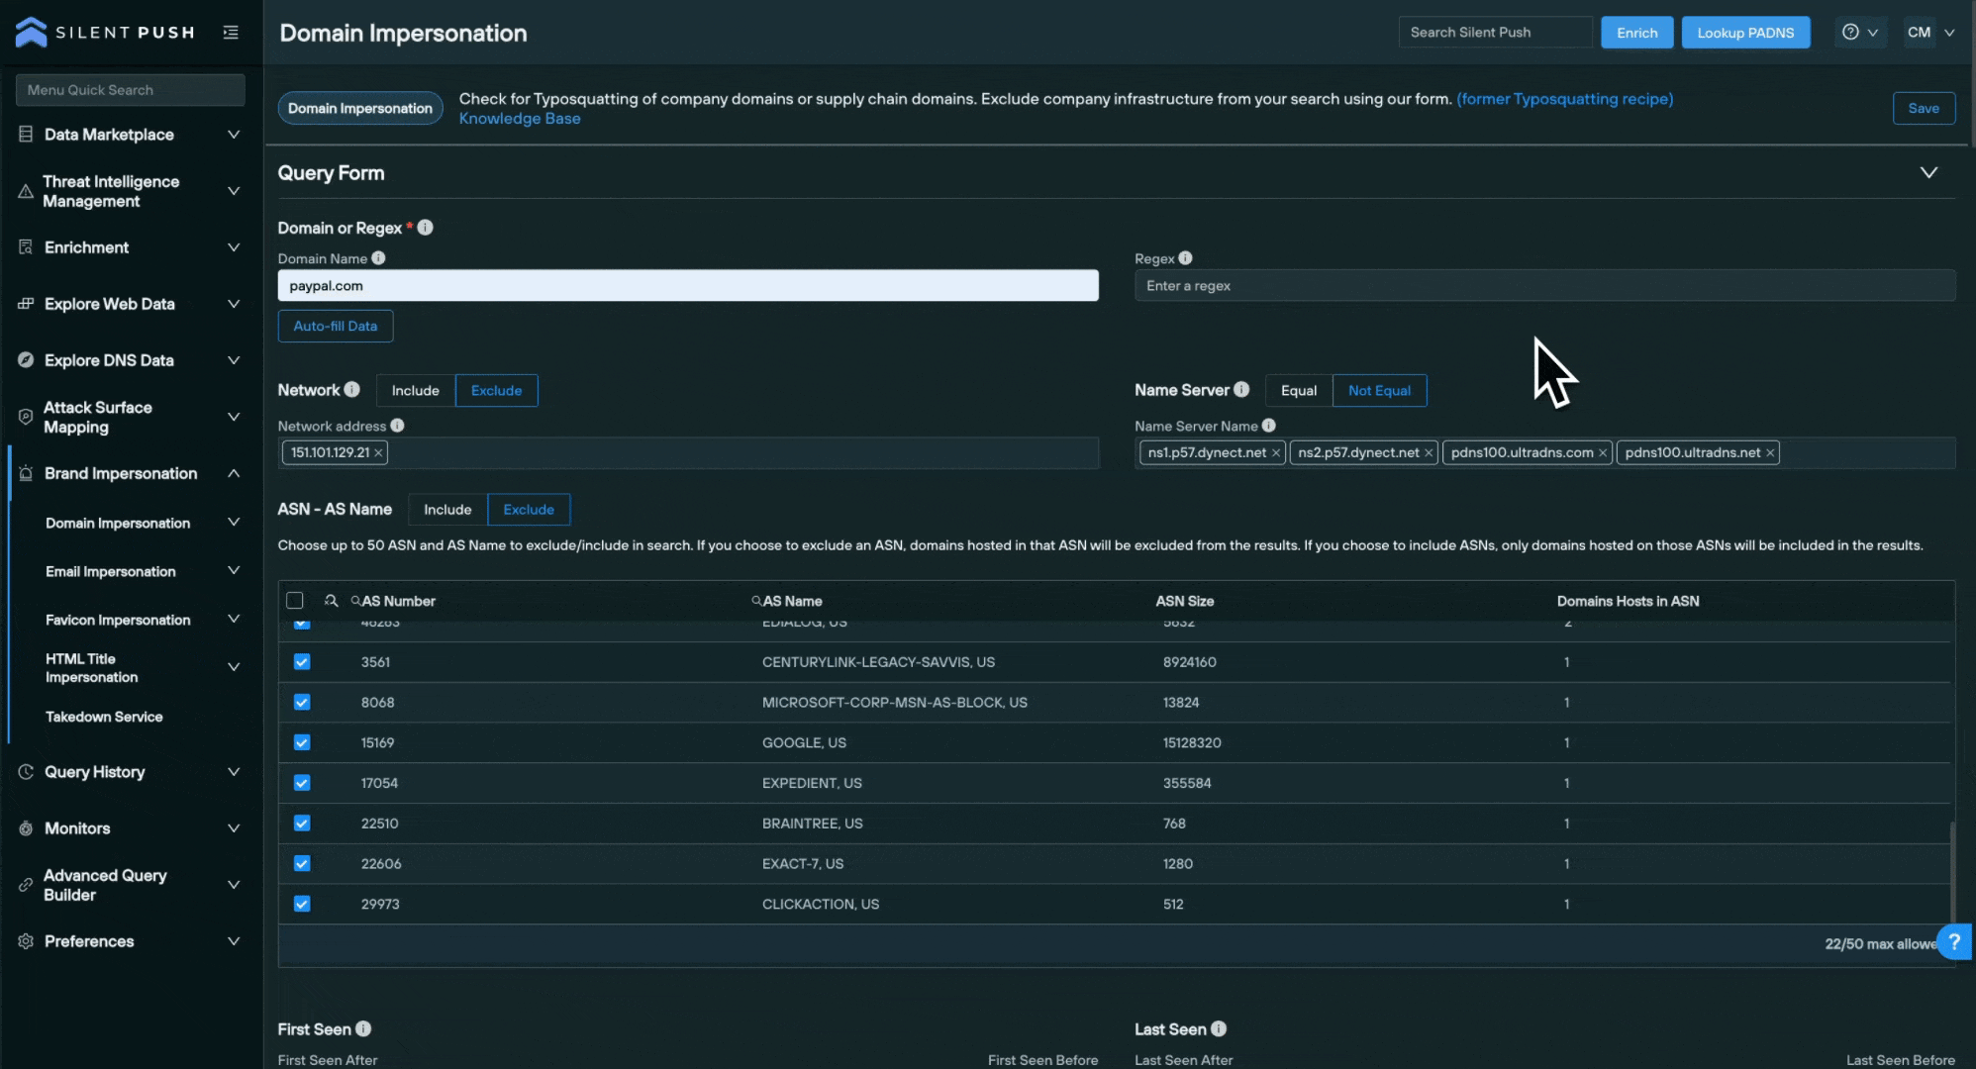
Task: Click the info icon beside Regex label
Action: coord(1185,258)
